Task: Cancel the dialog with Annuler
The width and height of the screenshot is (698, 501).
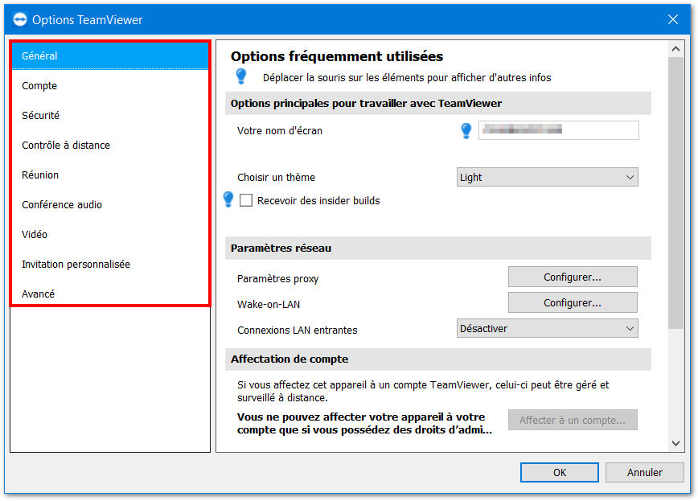Action: click(645, 473)
